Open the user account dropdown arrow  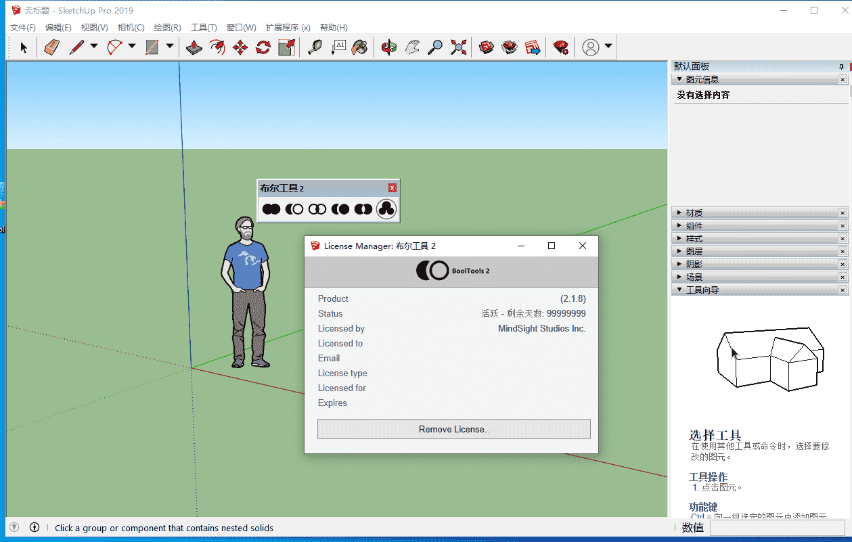pos(608,47)
